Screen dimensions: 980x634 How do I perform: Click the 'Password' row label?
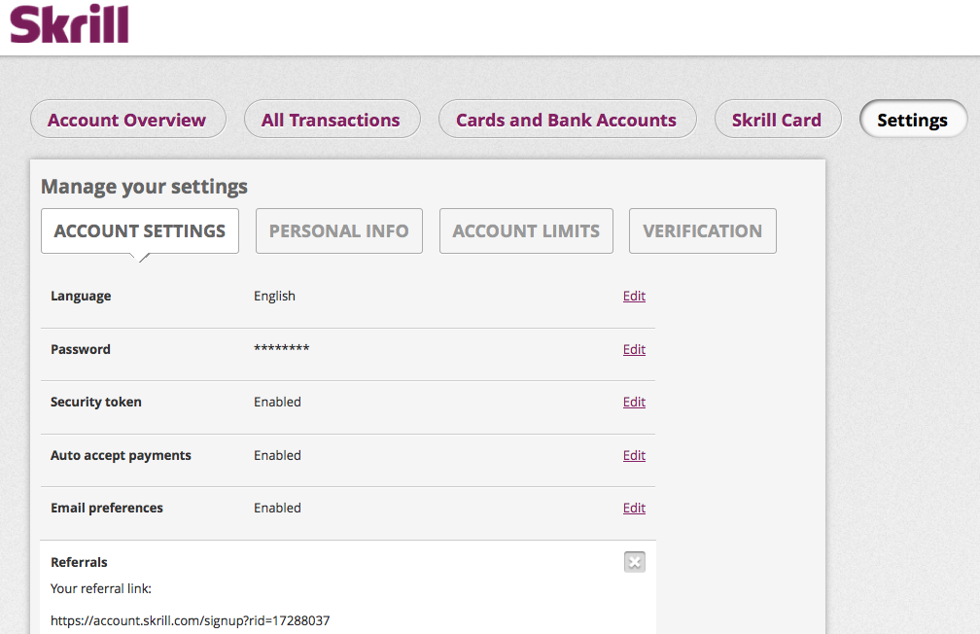[81, 349]
